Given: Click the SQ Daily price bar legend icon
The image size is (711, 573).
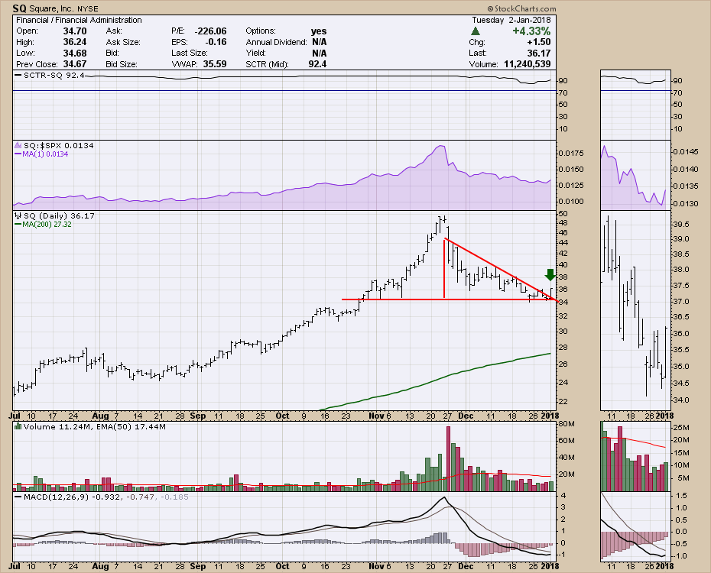Looking at the screenshot, I should 18,215.
